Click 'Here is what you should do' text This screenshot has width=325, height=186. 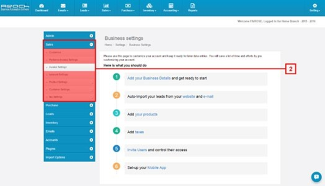[x=125, y=65]
